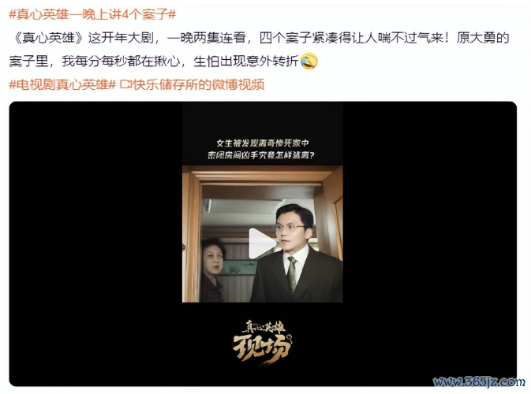Image resolution: width=531 pixels, height=394 pixels.
Task: Click the wooden door frame top
Action: tap(263, 175)
